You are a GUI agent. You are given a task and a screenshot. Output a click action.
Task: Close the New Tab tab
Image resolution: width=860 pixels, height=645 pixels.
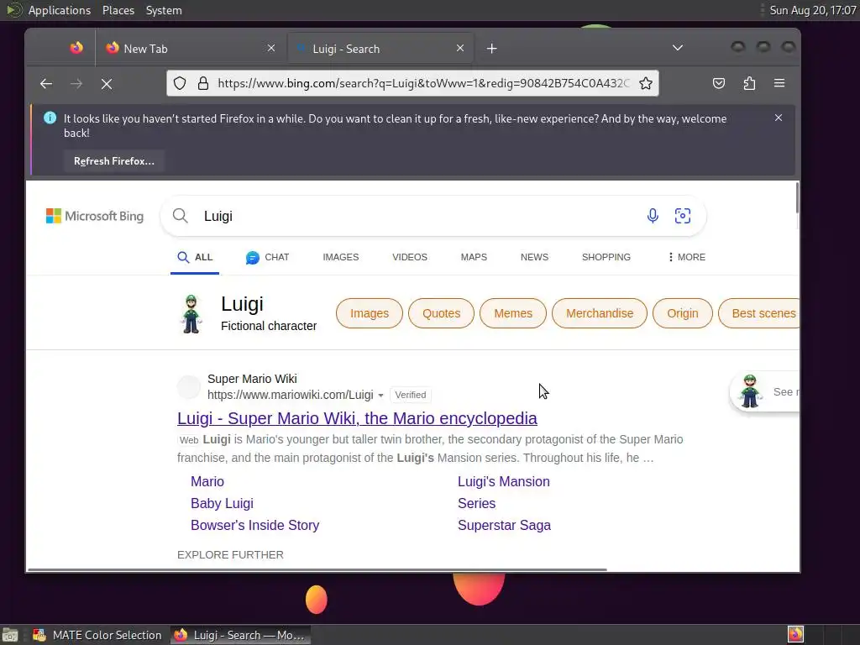point(271,48)
